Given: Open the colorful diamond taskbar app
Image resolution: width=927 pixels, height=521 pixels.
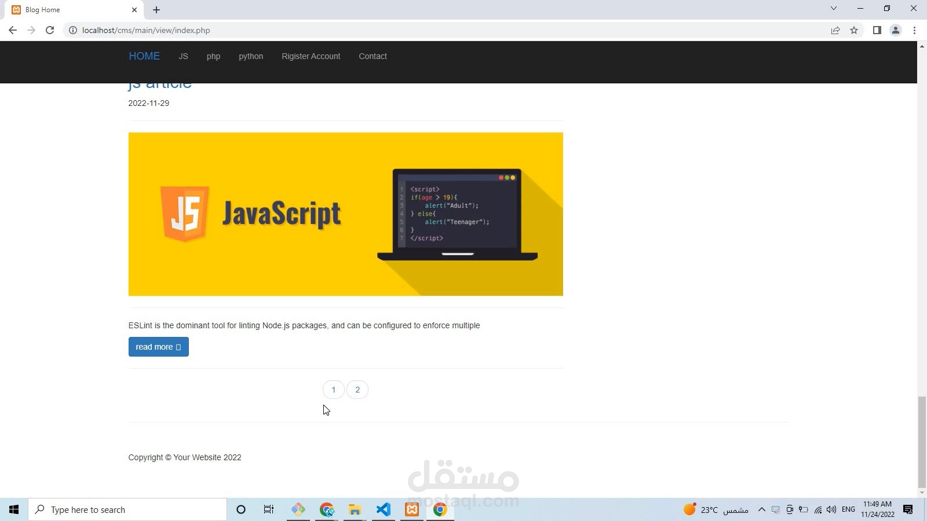Looking at the screenshot, I should pyautogui.click(x=298, y=509).
